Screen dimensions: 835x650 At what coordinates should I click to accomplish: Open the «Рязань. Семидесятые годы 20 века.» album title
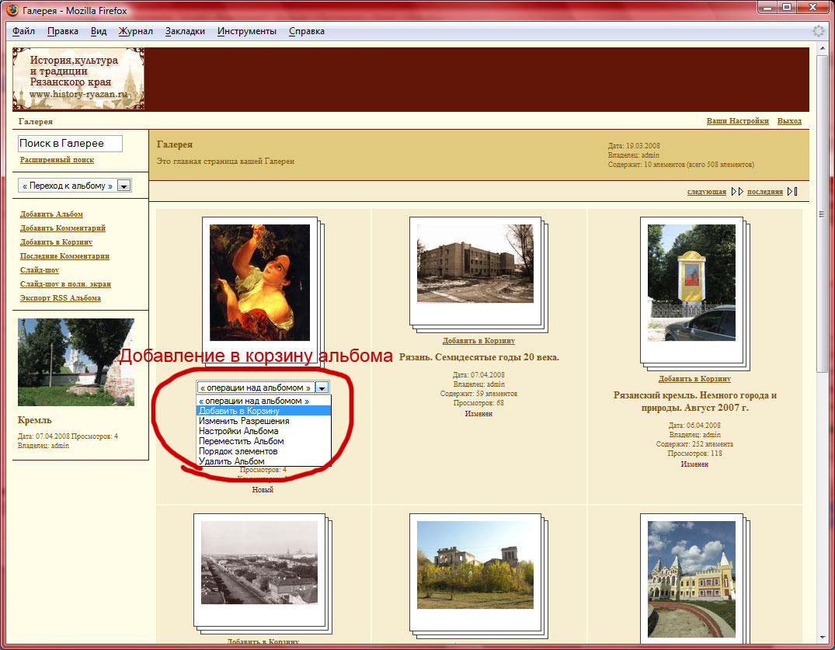478,357
